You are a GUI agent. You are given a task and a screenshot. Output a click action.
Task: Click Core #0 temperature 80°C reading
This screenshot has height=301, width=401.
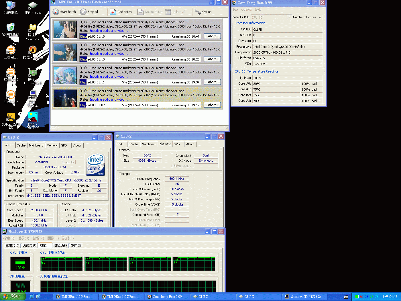276,84
